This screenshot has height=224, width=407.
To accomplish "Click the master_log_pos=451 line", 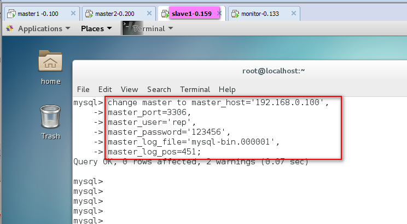I will pos(154,152).
